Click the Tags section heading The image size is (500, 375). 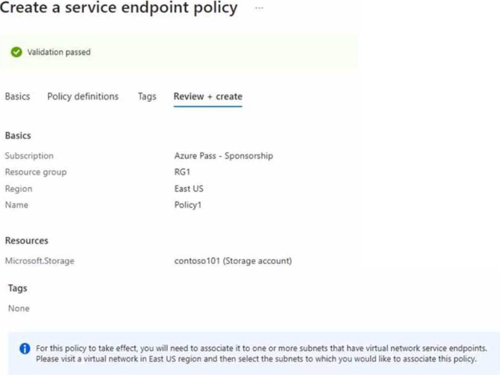(x=17, y=288)
